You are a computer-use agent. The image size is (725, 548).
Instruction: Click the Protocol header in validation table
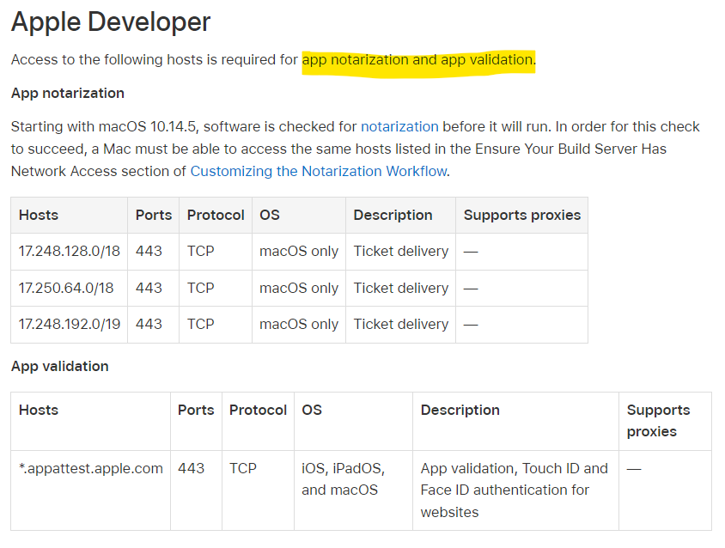tap(258, 410)
